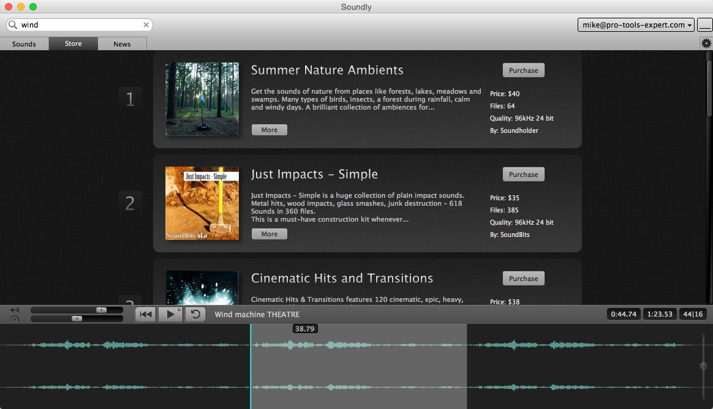Click the 44|16 sample rate display

click(693, 314)
